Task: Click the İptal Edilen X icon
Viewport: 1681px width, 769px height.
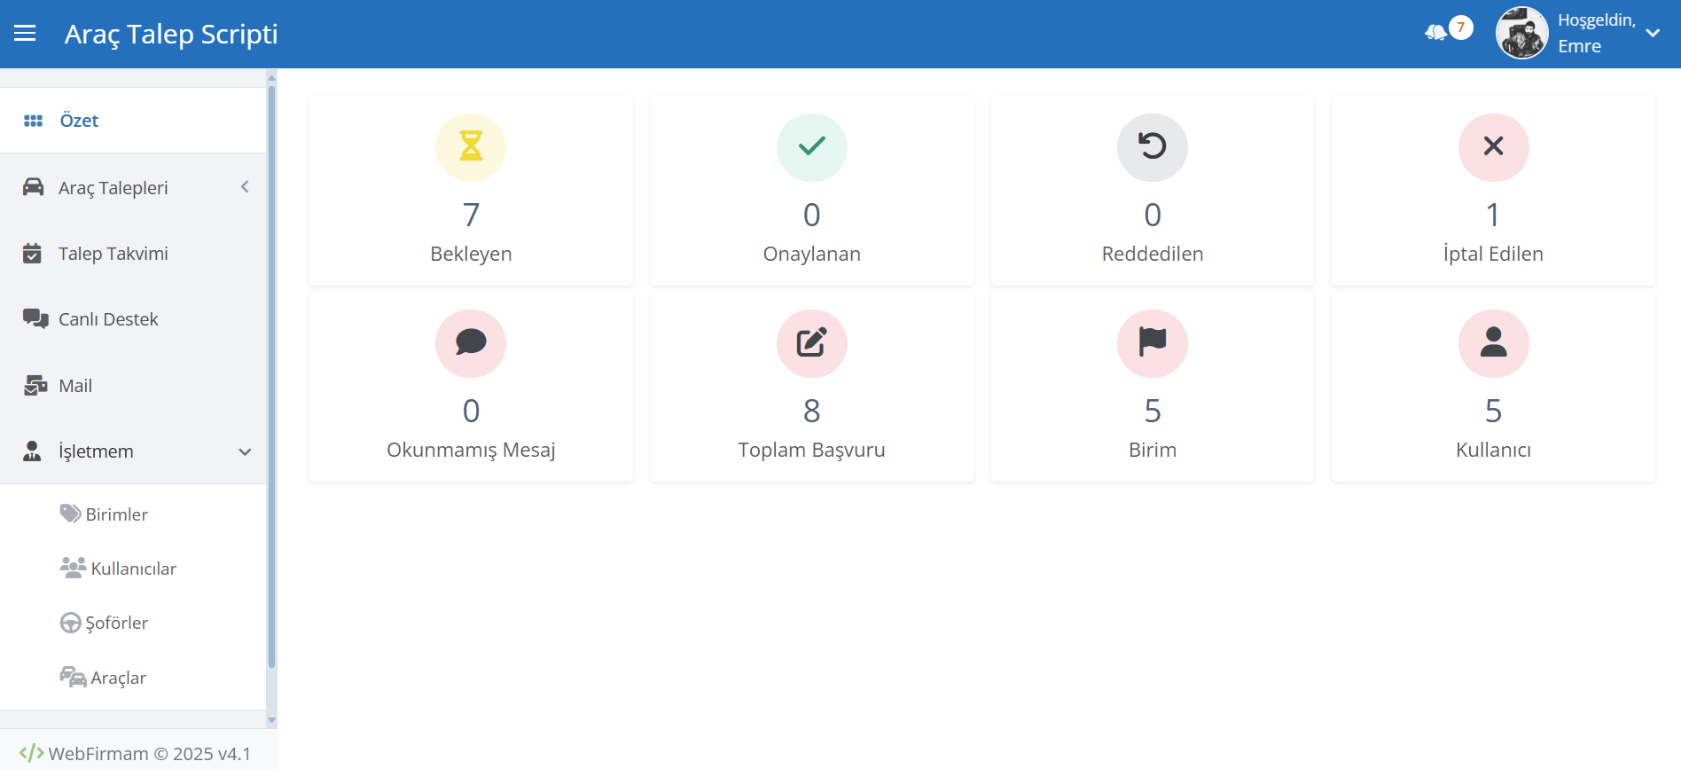Action: (x=1494, y=146)
